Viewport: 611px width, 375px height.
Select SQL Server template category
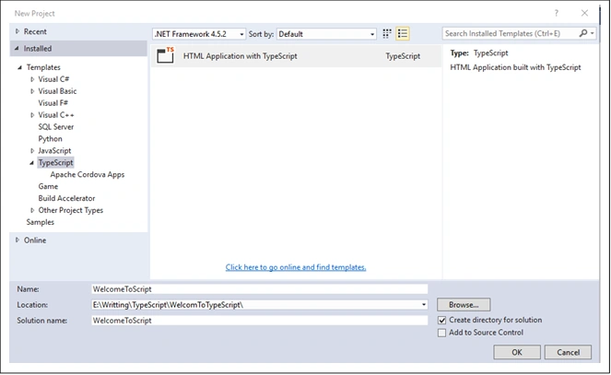tap(55, 127)
